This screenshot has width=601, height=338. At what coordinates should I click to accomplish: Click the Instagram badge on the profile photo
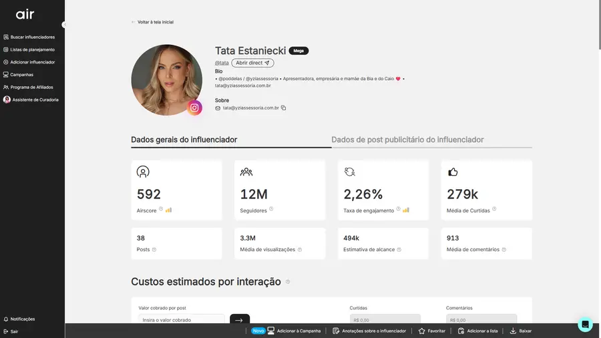(x=194, y=108)
